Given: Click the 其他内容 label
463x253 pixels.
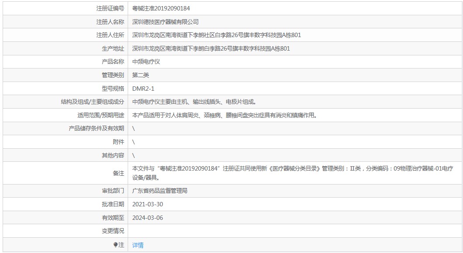Looking at the screenshot, I should pyautogui.click(x=113, y=155).
